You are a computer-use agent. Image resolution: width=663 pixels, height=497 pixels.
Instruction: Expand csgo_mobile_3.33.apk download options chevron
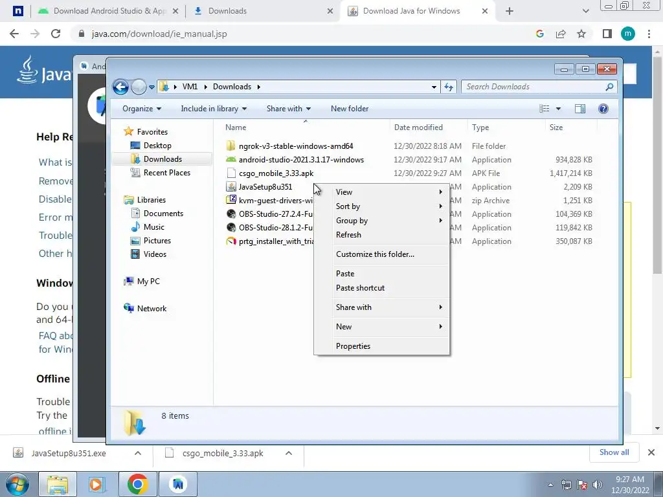[x=289, y=453]
